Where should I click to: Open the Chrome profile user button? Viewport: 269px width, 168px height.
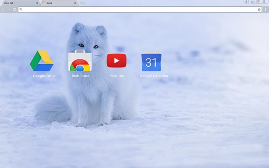[x=246, y=2]
